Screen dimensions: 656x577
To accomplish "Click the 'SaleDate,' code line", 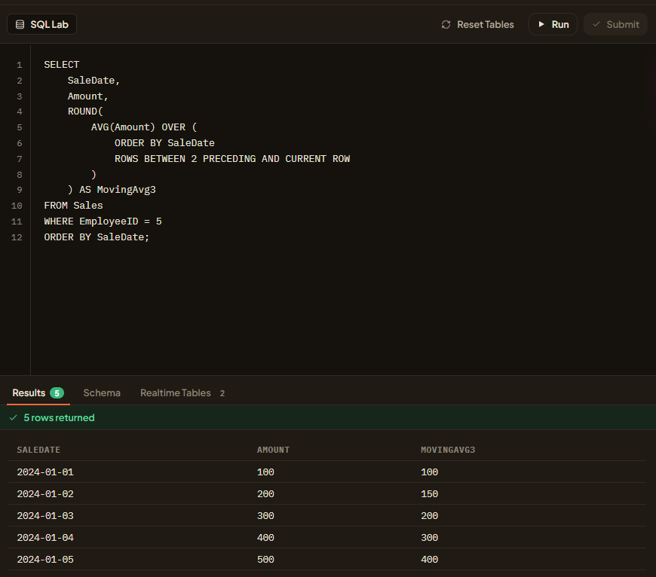I will coord(93,80).
